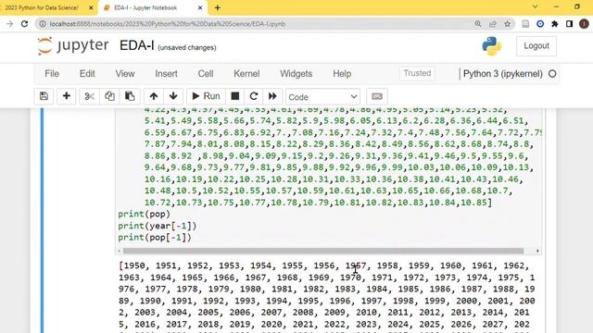
Task: Bookmark this page with the star icon
Action: [x=507, y=24]
